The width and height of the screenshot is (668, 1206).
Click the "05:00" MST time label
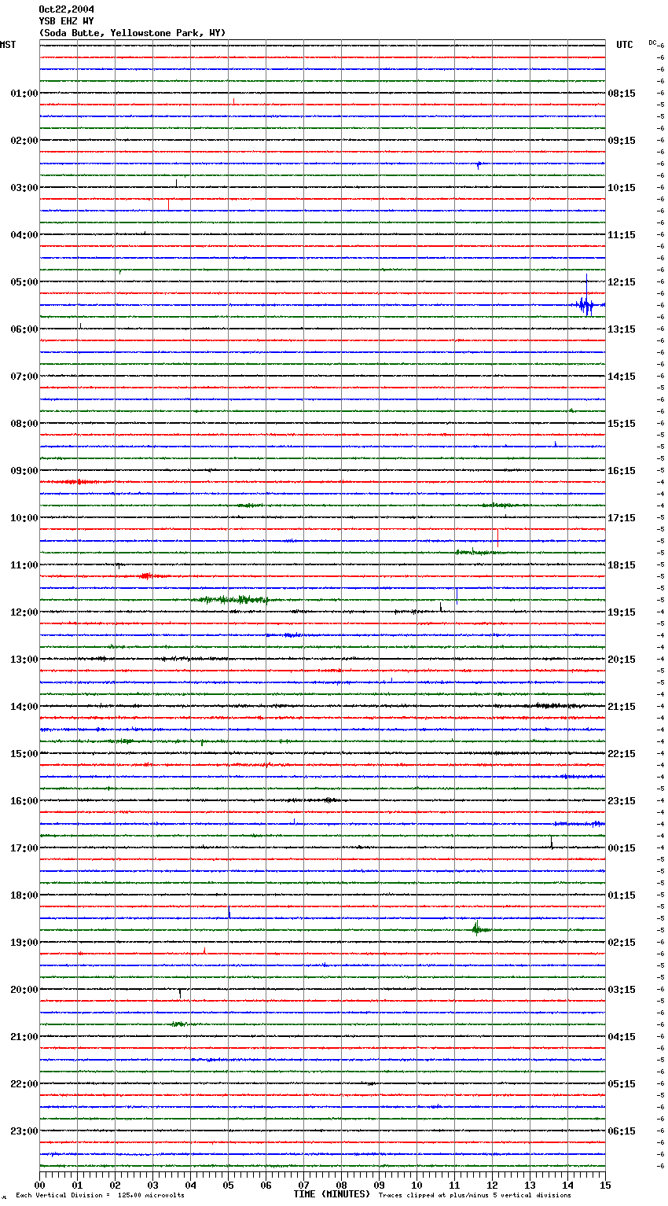click(x=24, y=282)
